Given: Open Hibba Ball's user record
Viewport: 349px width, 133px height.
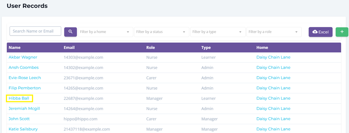Looking at the screenshot, I should click(19, 98).
